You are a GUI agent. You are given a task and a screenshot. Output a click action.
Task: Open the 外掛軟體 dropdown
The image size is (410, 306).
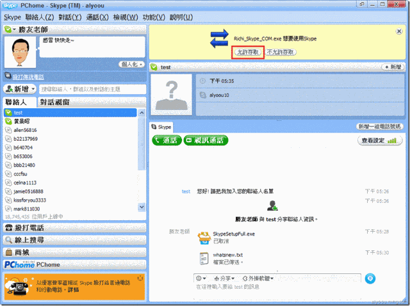click(258, 278)
